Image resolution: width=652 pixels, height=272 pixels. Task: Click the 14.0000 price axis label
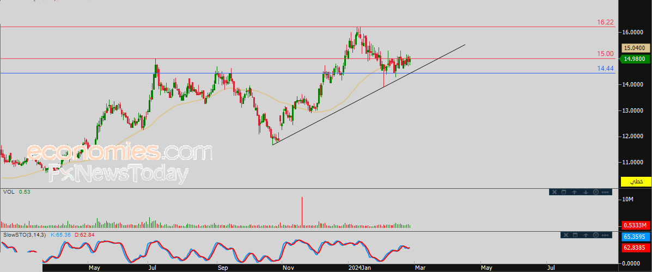click(x=633, y=84)
